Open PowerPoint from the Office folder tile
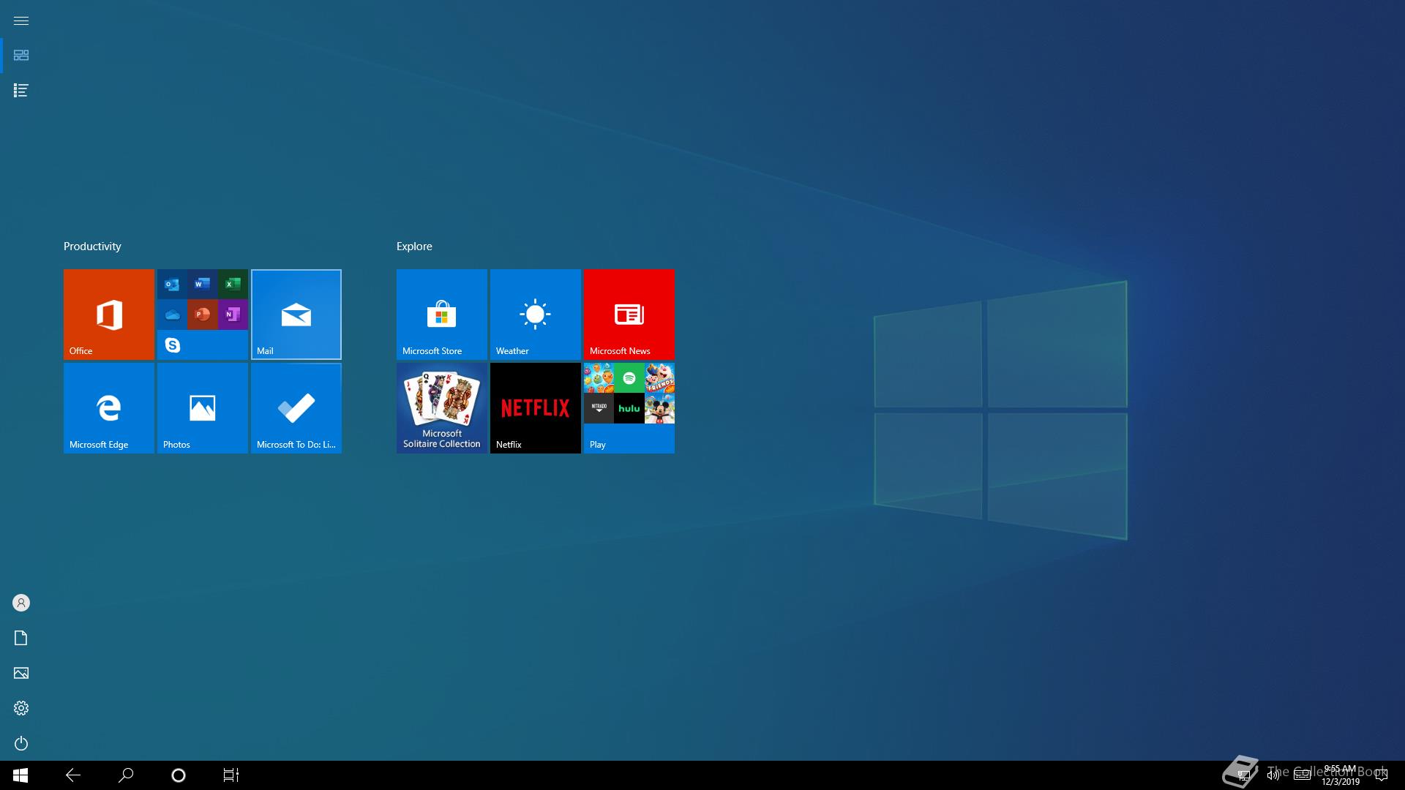 coord(203,315)
